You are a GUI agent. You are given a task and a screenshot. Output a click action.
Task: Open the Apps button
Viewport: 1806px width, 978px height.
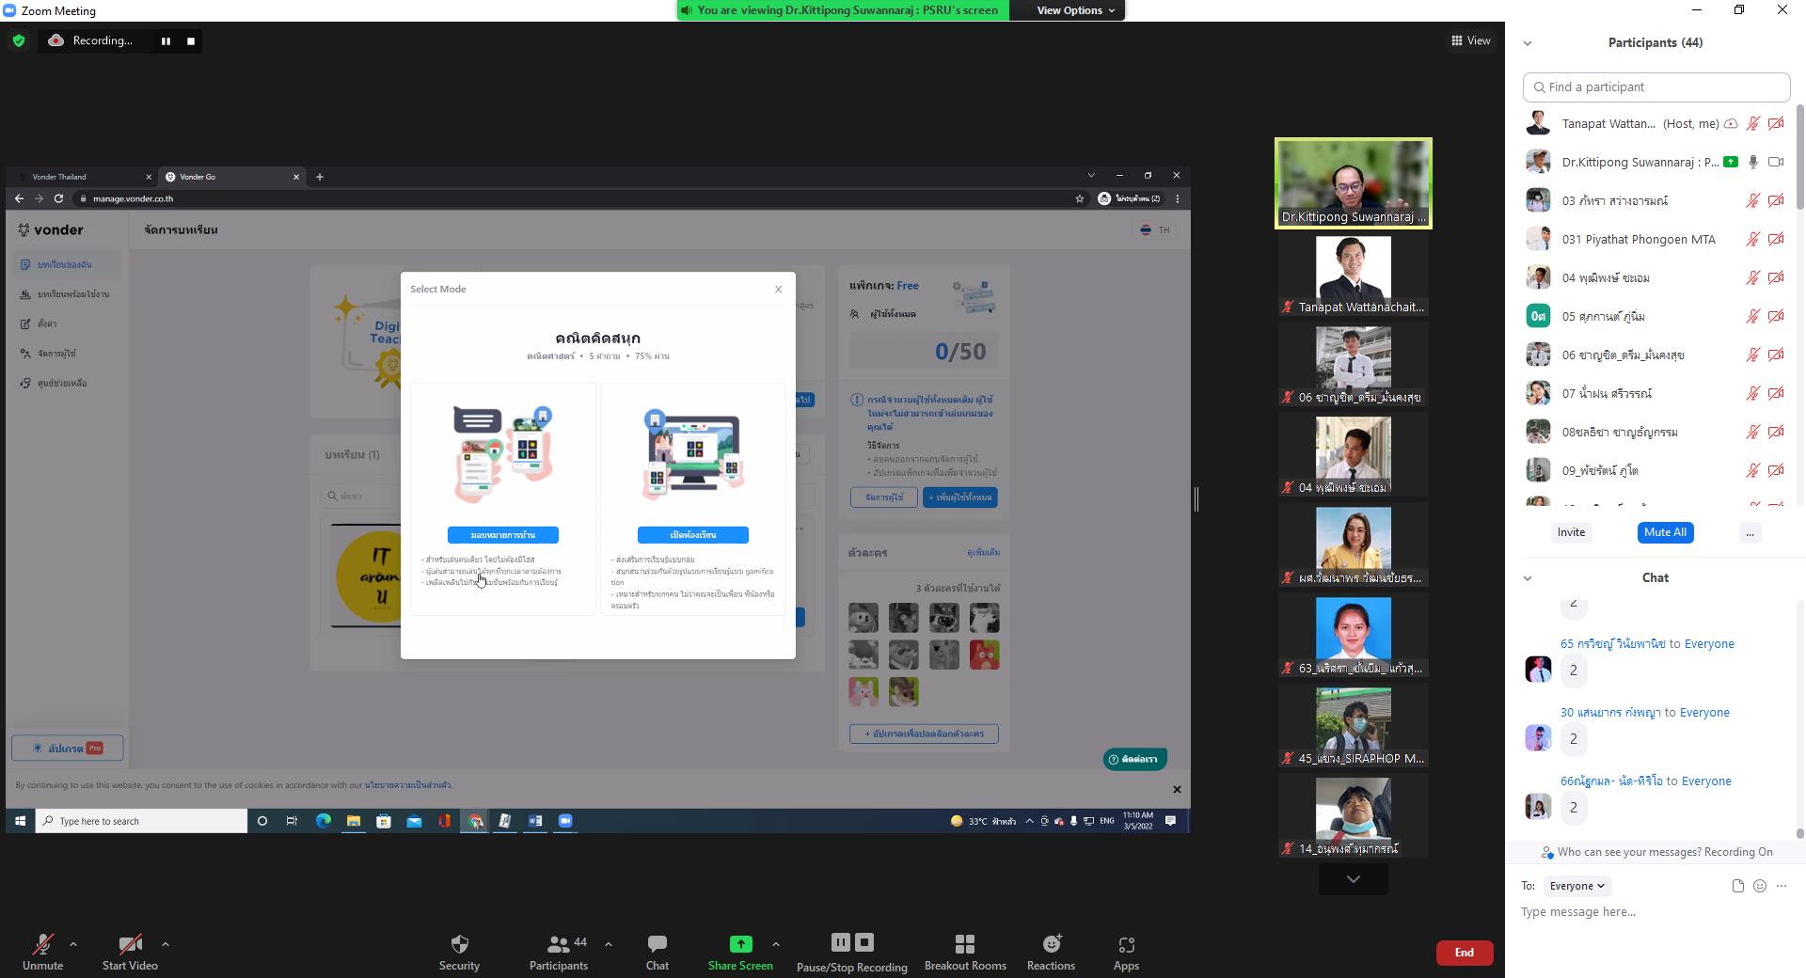1126,952
